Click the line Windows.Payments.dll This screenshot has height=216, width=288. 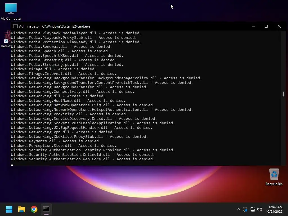[56, 141]
